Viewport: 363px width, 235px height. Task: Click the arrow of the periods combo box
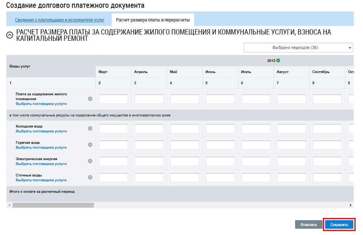coord(350,48)
